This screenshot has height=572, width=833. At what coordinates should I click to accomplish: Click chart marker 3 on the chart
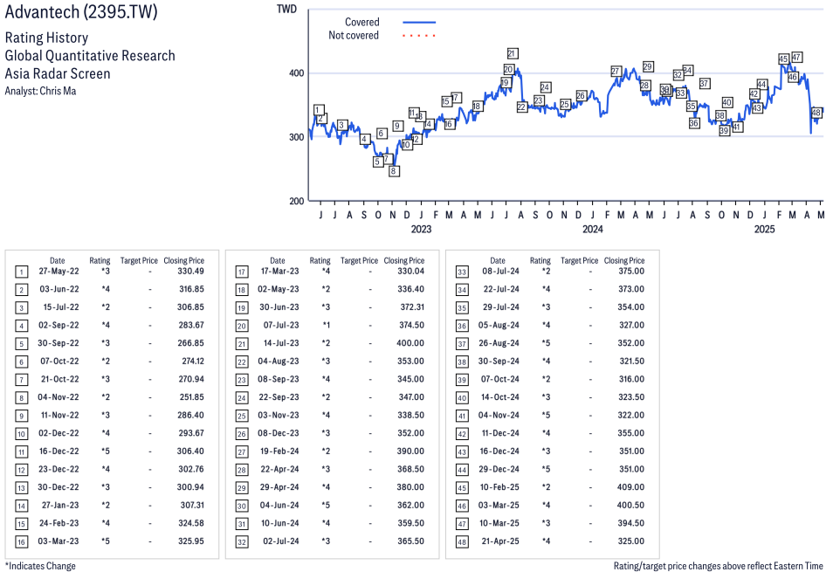[342, 126]
